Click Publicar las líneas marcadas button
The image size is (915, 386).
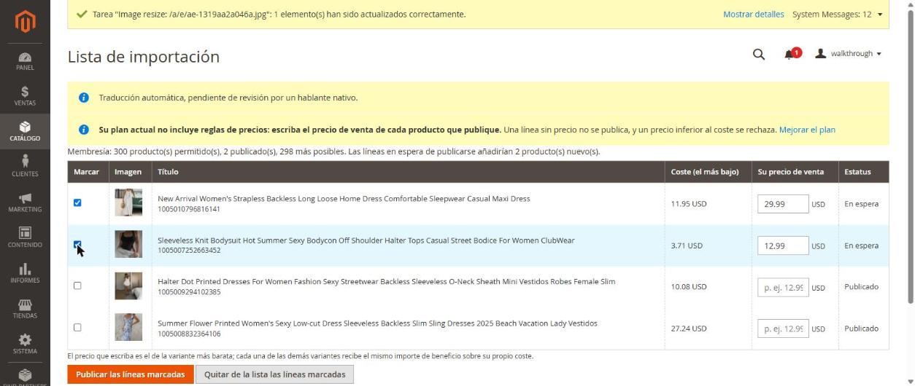click(x=131, y=374)
